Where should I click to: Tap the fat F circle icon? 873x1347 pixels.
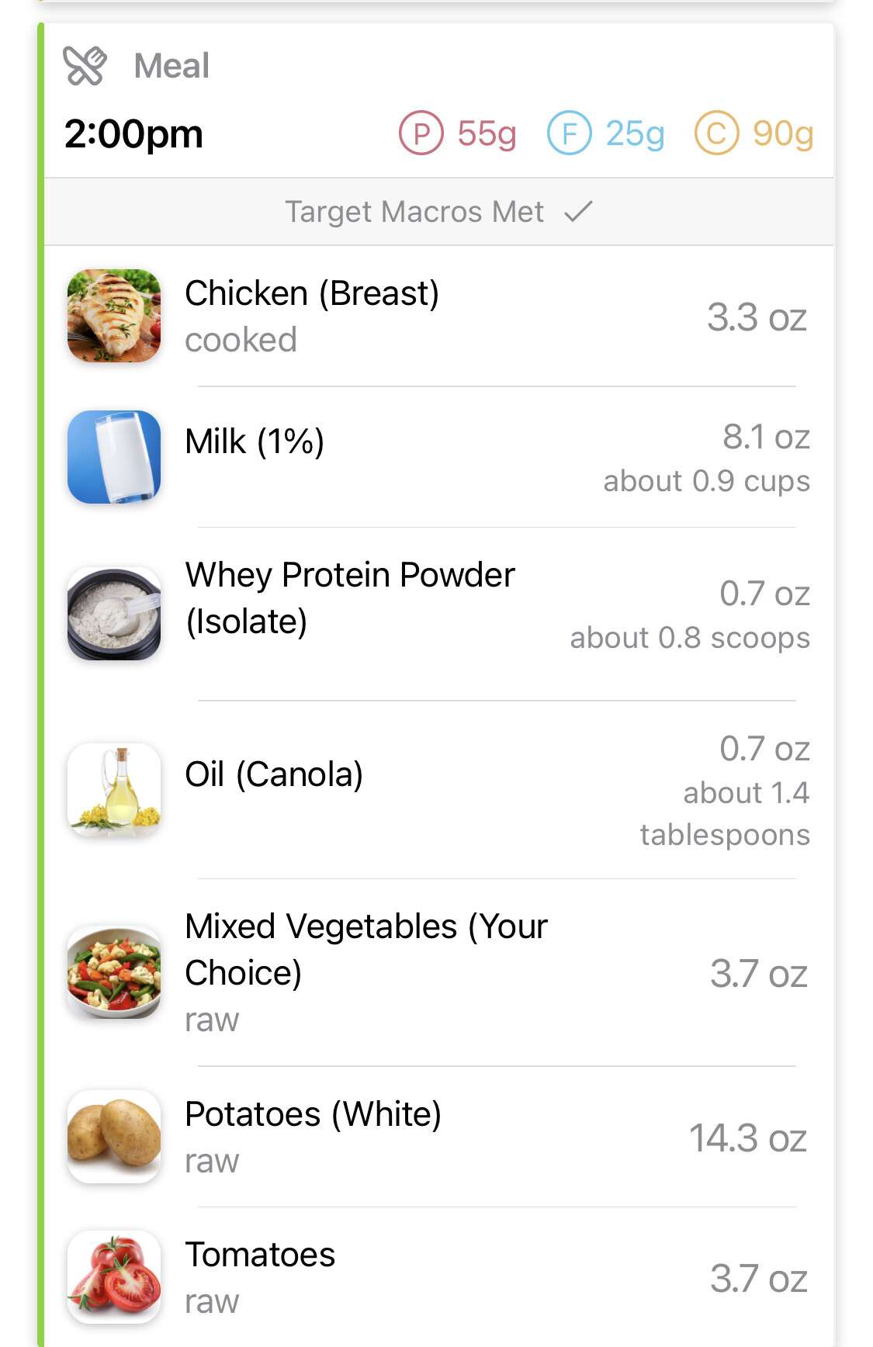[570, 133]
